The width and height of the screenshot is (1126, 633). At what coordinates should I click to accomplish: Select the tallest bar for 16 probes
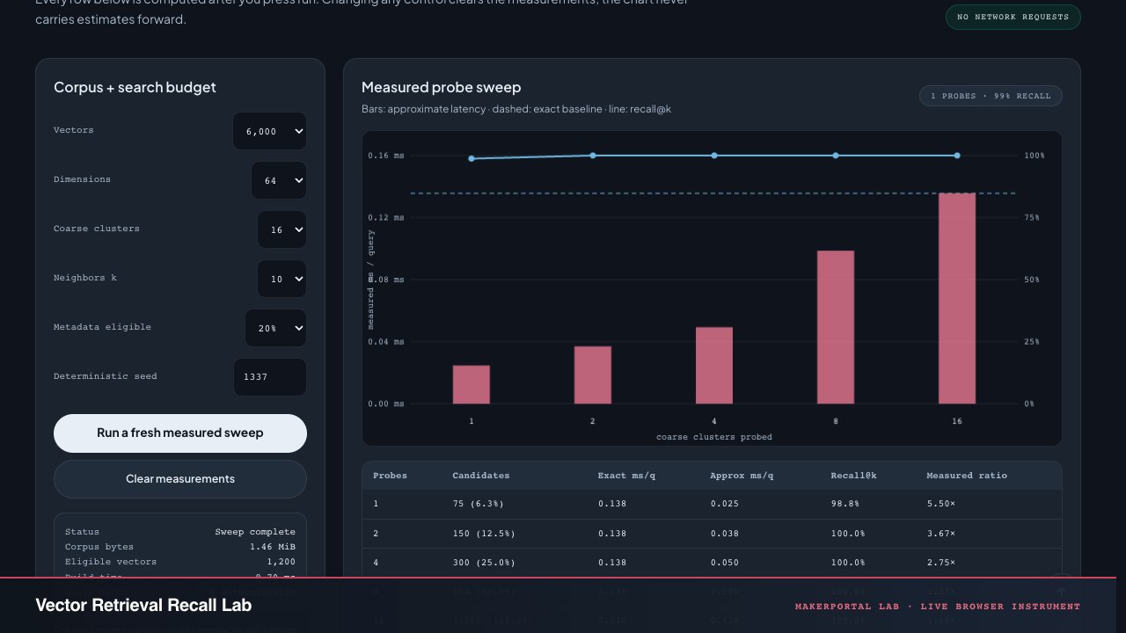click(957, 299)
